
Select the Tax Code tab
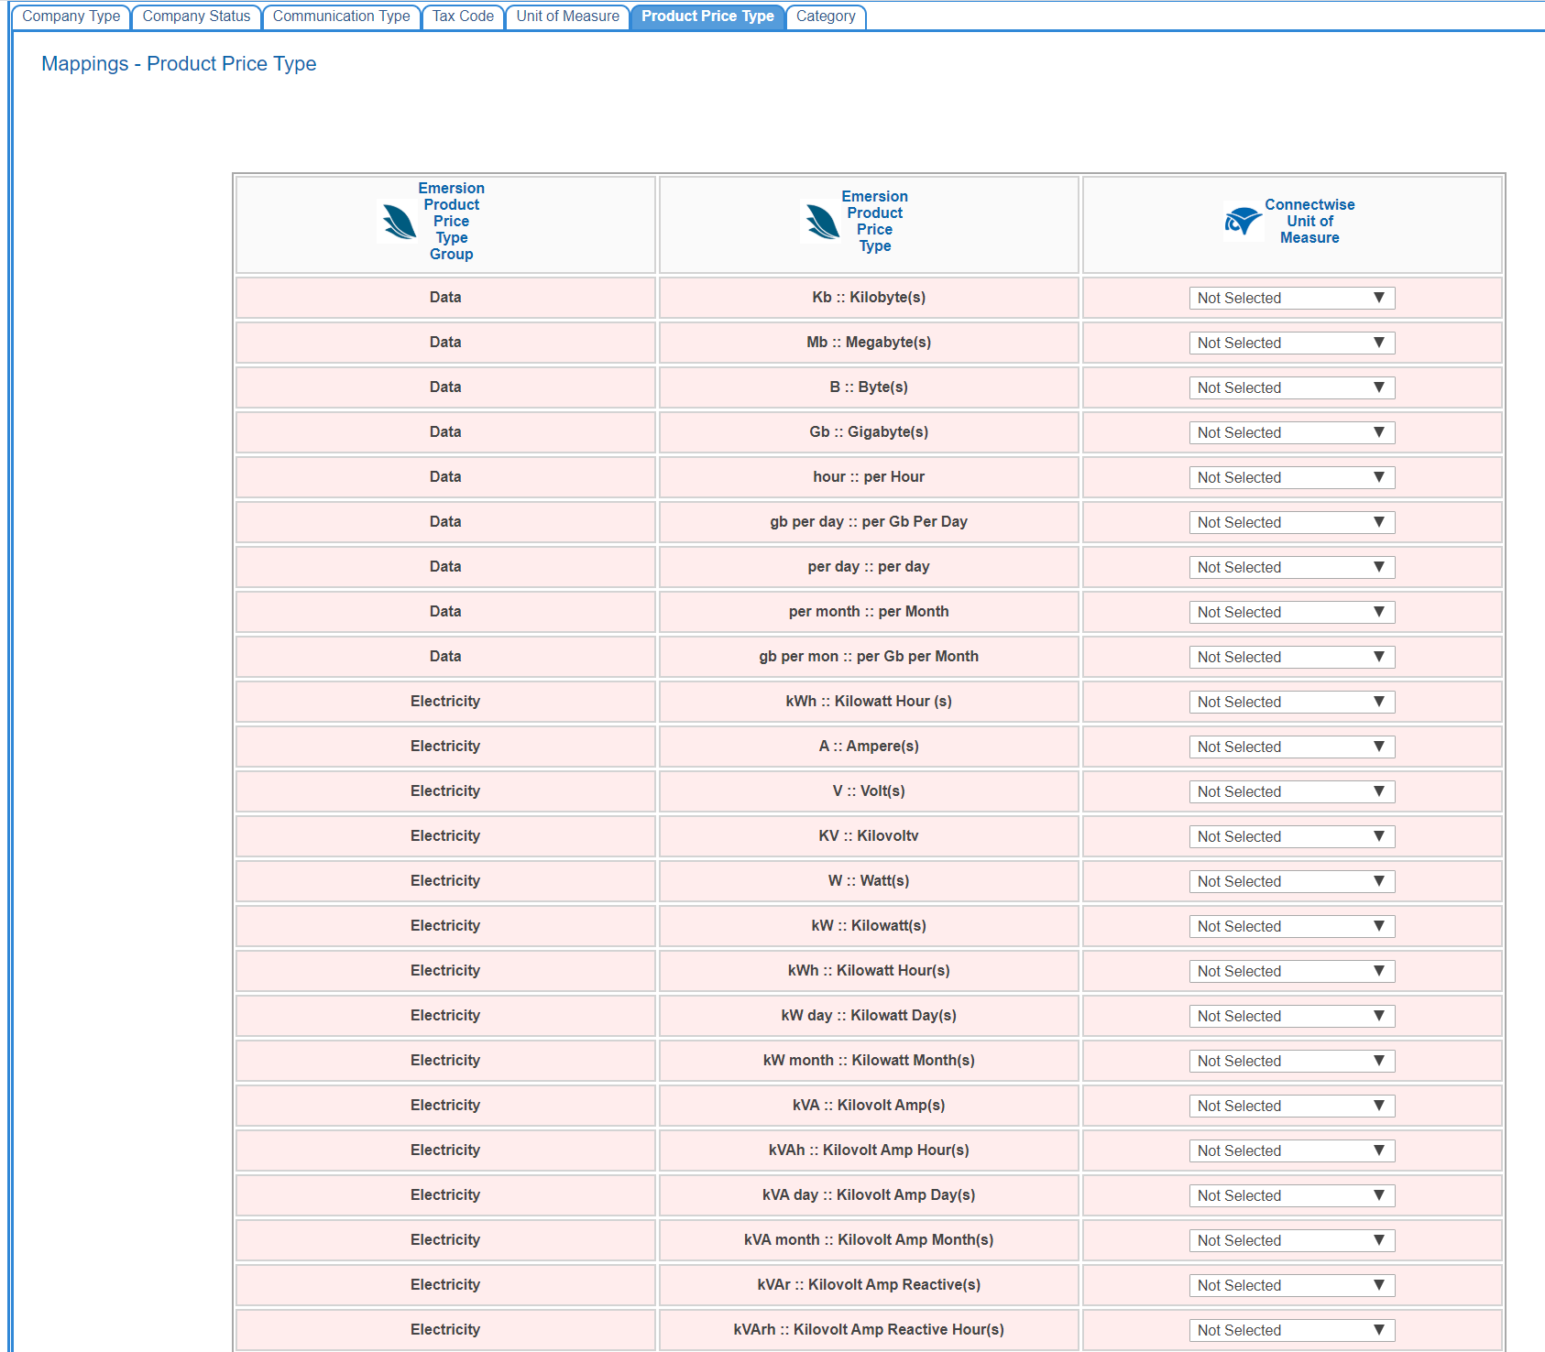[463, 16]
